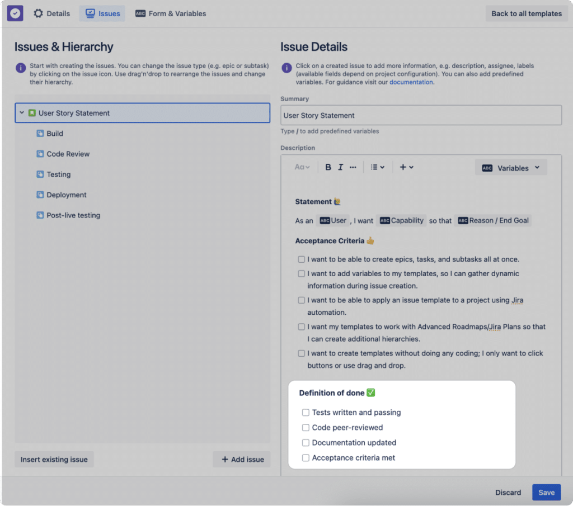Save the template
This screenshot has width=573, height=506.
[x=546, y=493]
